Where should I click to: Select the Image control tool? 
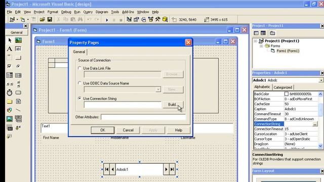(10, 119)
